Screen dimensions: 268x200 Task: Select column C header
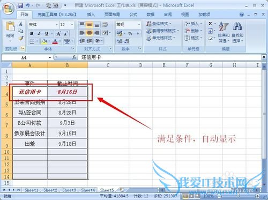pyautogui.click(x=108, y=65)
